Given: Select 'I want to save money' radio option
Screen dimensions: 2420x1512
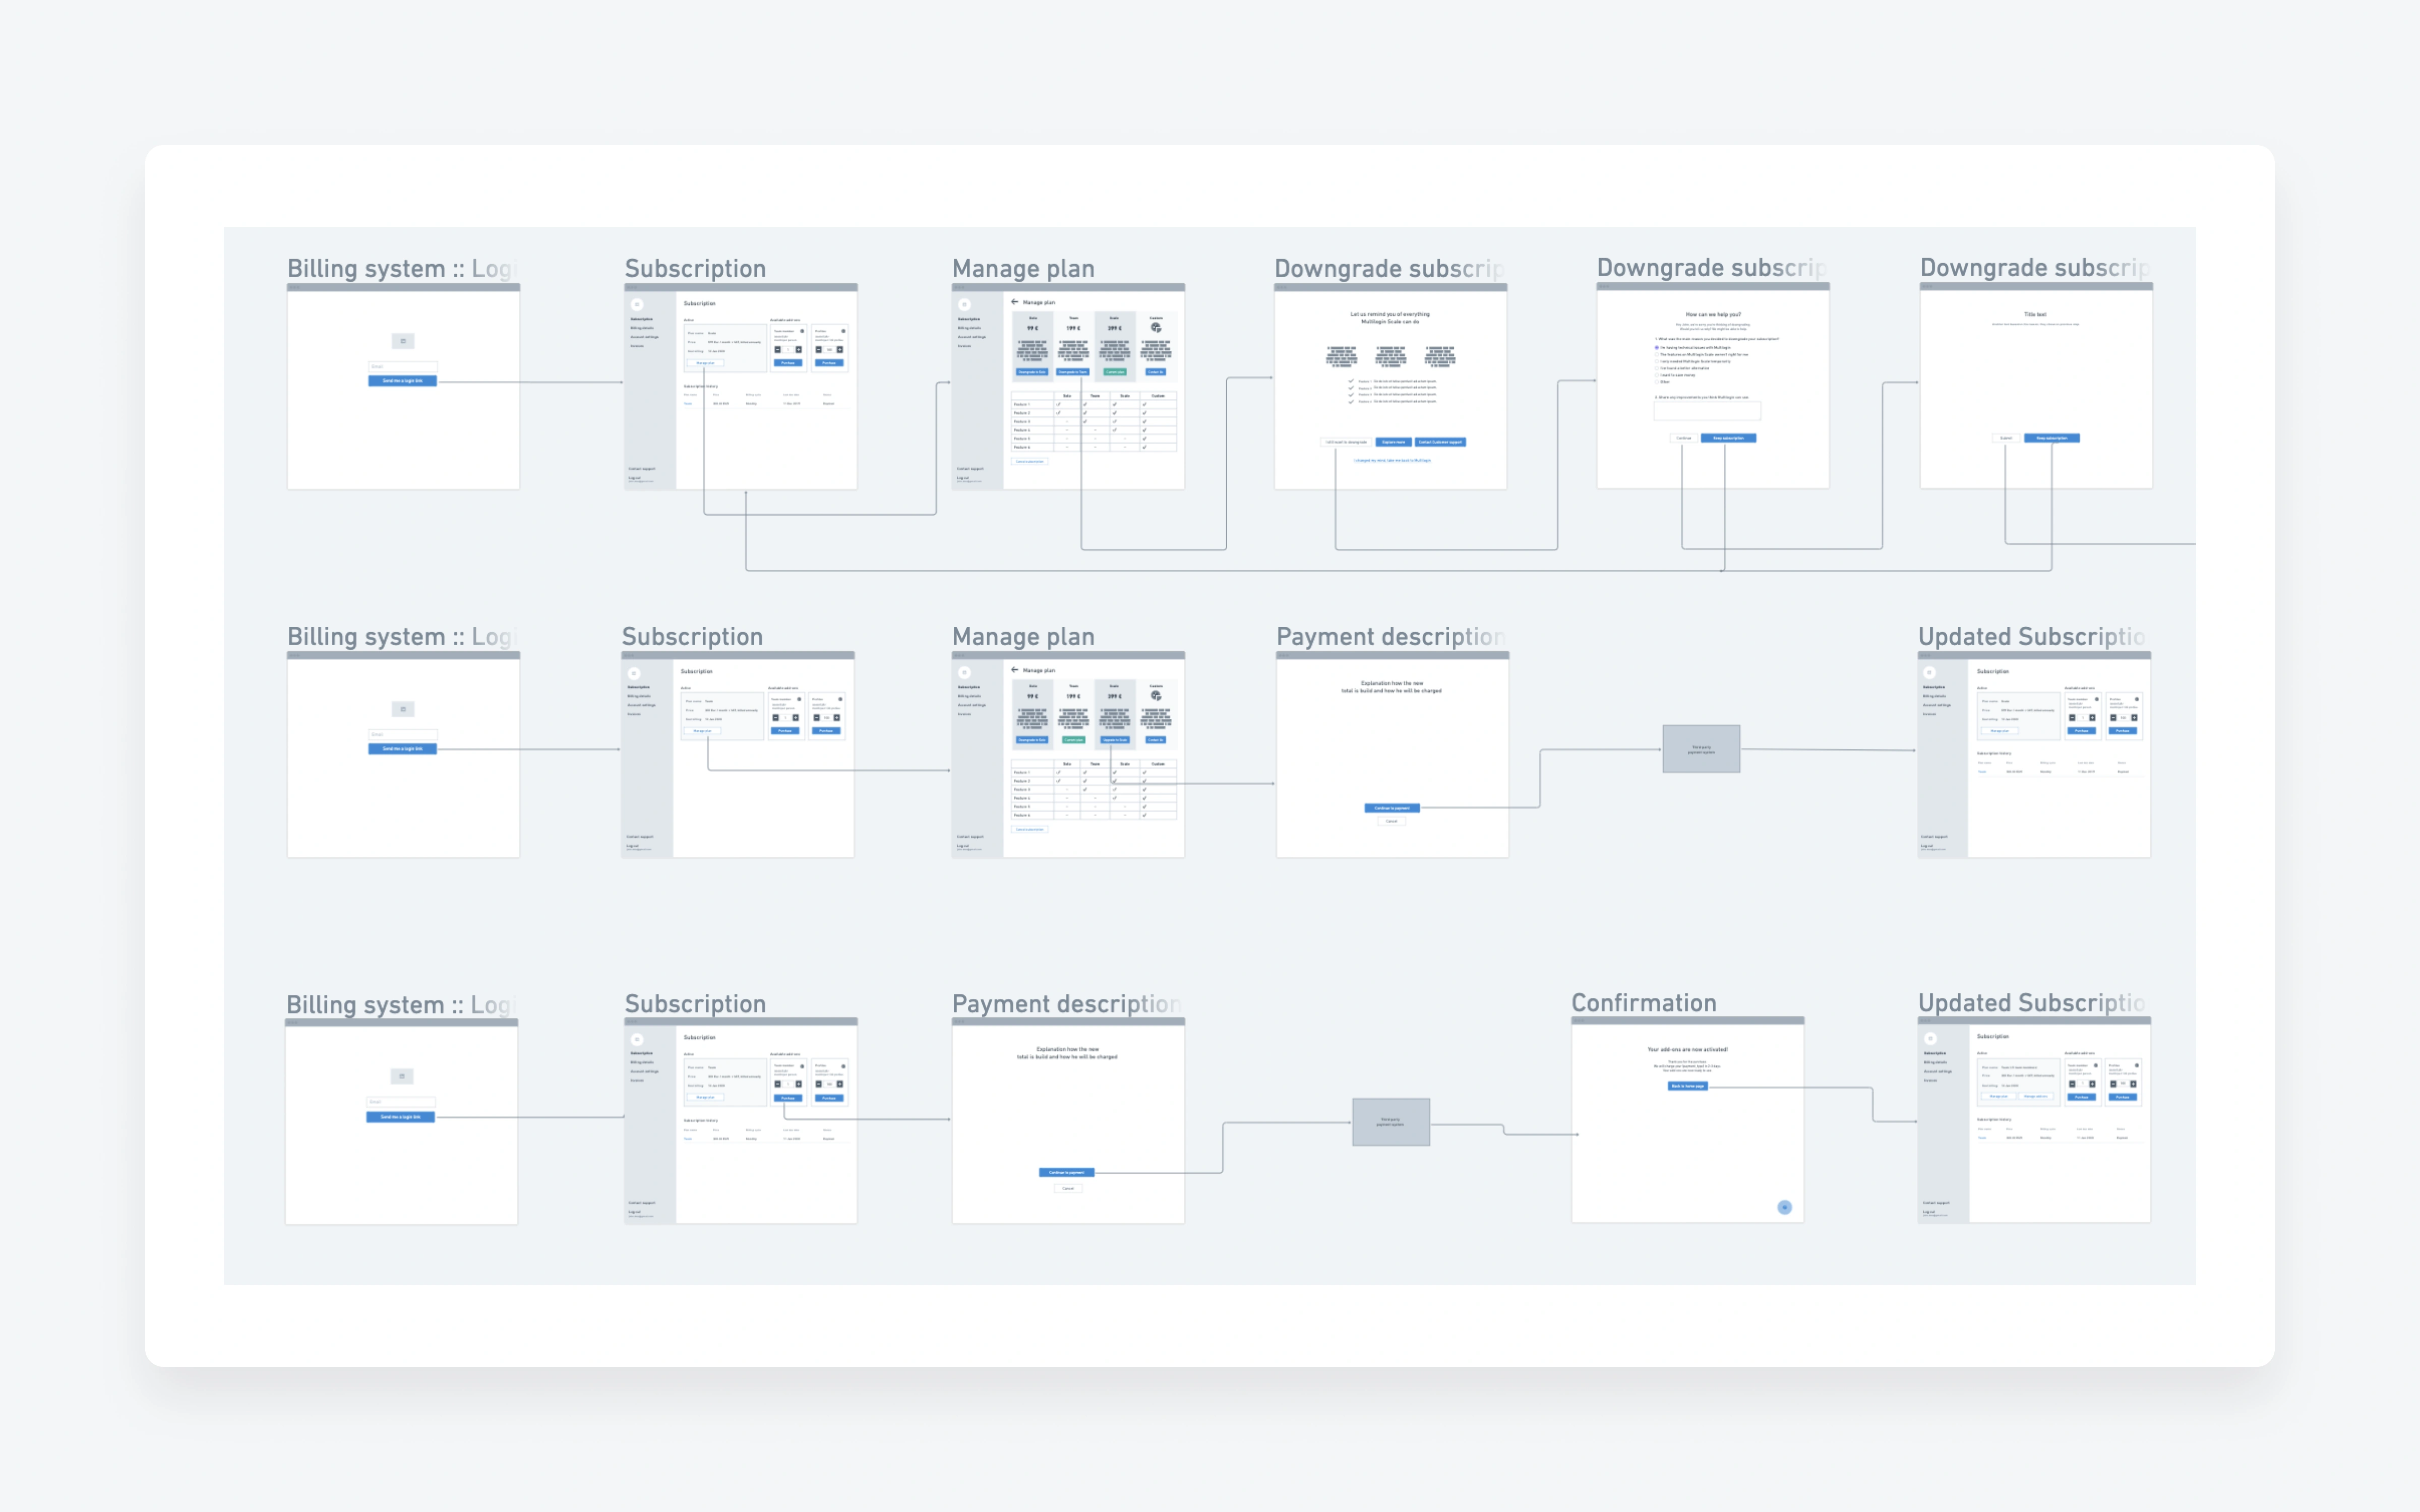Looking at the screenshot, I should click(x=1657, y=375).
